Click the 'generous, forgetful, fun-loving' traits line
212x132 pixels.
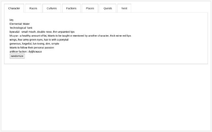point(34,44)
